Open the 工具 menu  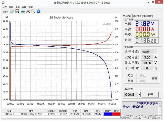17,7
